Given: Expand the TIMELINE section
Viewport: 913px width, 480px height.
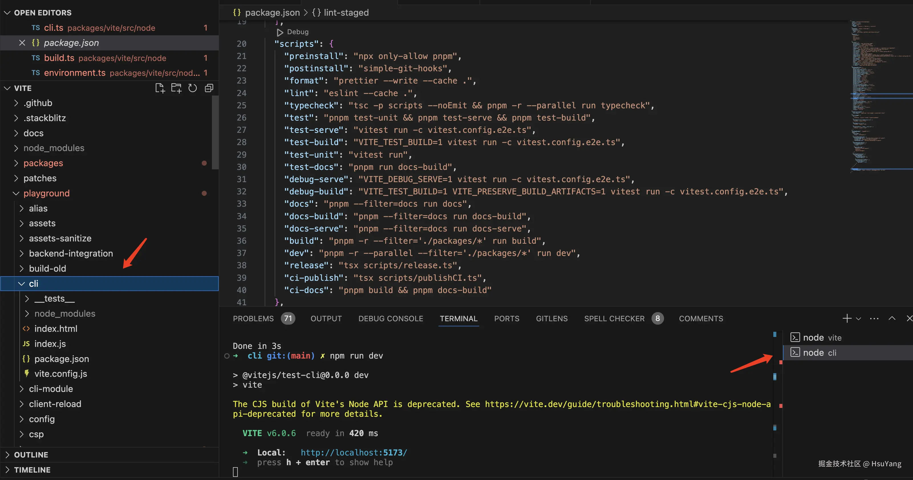Looking at the screenshot, I should [x=32, y=470].
